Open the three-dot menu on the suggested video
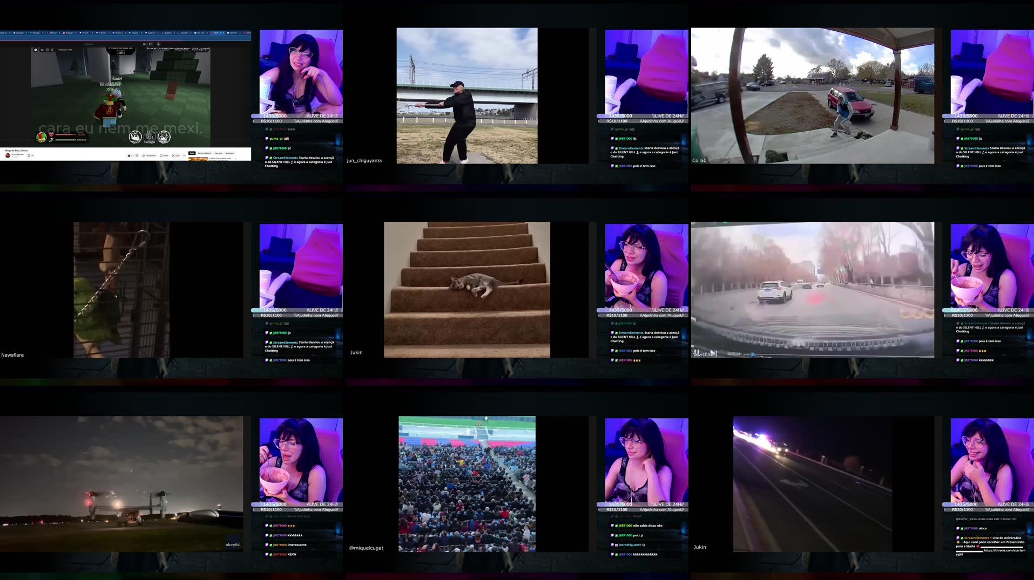1034x580 pixels. pos(235,159)
